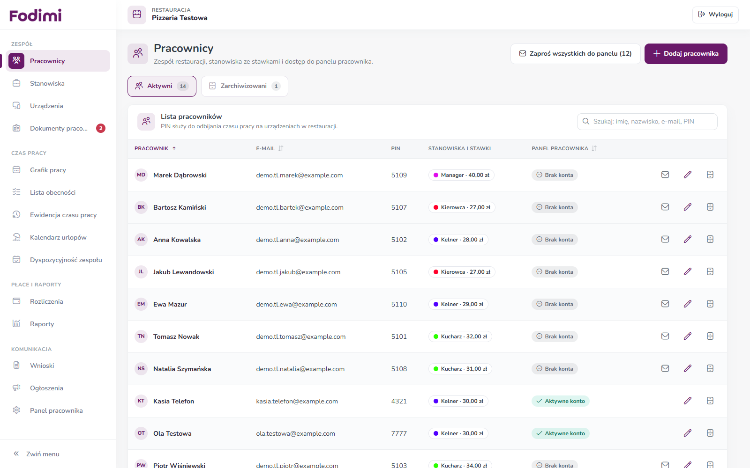Viewport: 750px width, 468px height.
Task: Click the 'Manager · 40,00 zł' position chip
Action: coord(462,175)
